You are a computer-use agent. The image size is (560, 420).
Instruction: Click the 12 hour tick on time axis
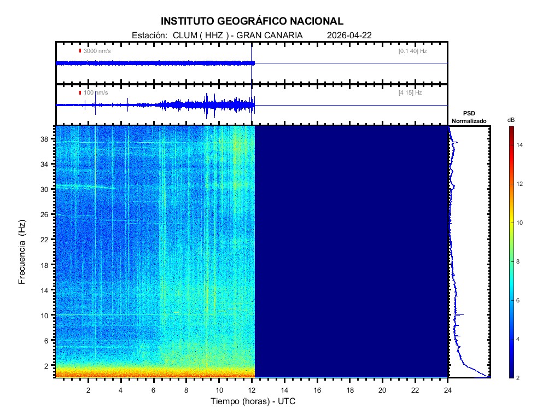click(x=252, y=390)
